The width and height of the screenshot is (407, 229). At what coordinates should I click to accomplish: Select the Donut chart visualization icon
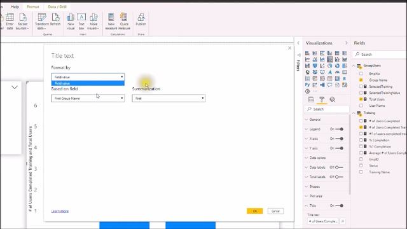pos(337,66)
